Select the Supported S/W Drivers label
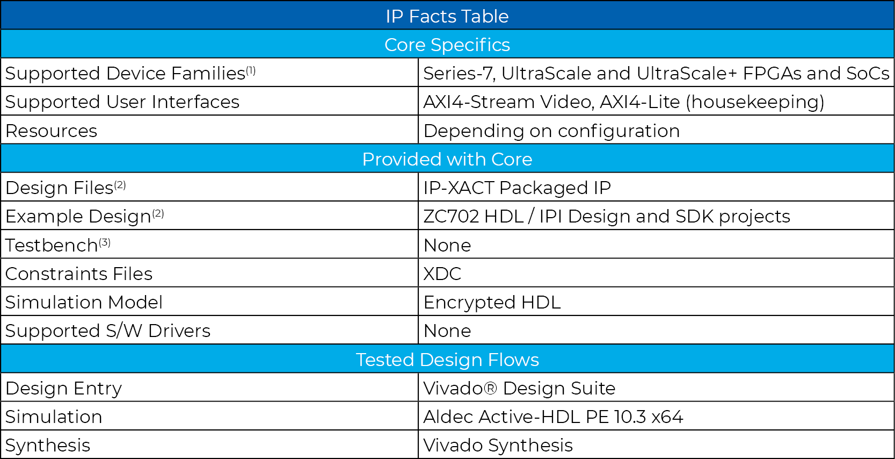The width and height of the screenshot is (895, 459). 108,331
